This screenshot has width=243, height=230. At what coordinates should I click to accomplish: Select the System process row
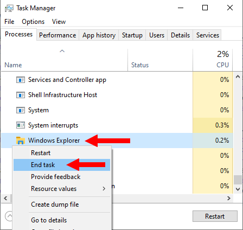[117, 110]
